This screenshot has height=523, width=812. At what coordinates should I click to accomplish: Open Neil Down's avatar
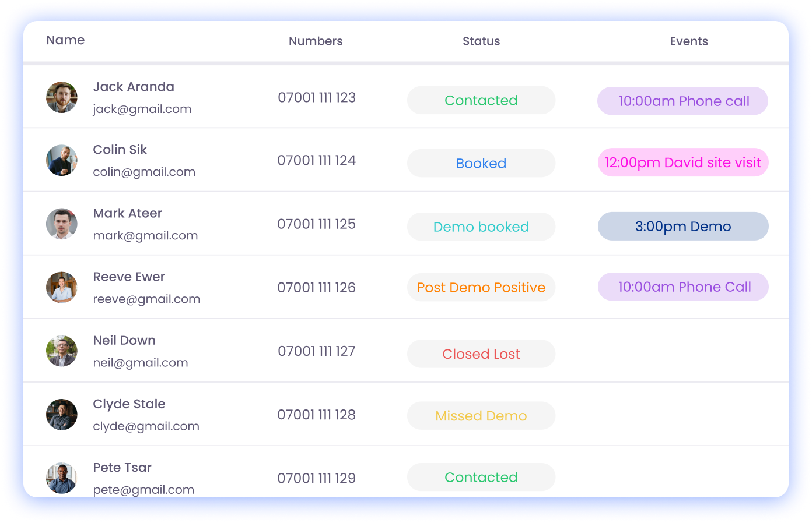pyautogui.click(x=62, y=351)
